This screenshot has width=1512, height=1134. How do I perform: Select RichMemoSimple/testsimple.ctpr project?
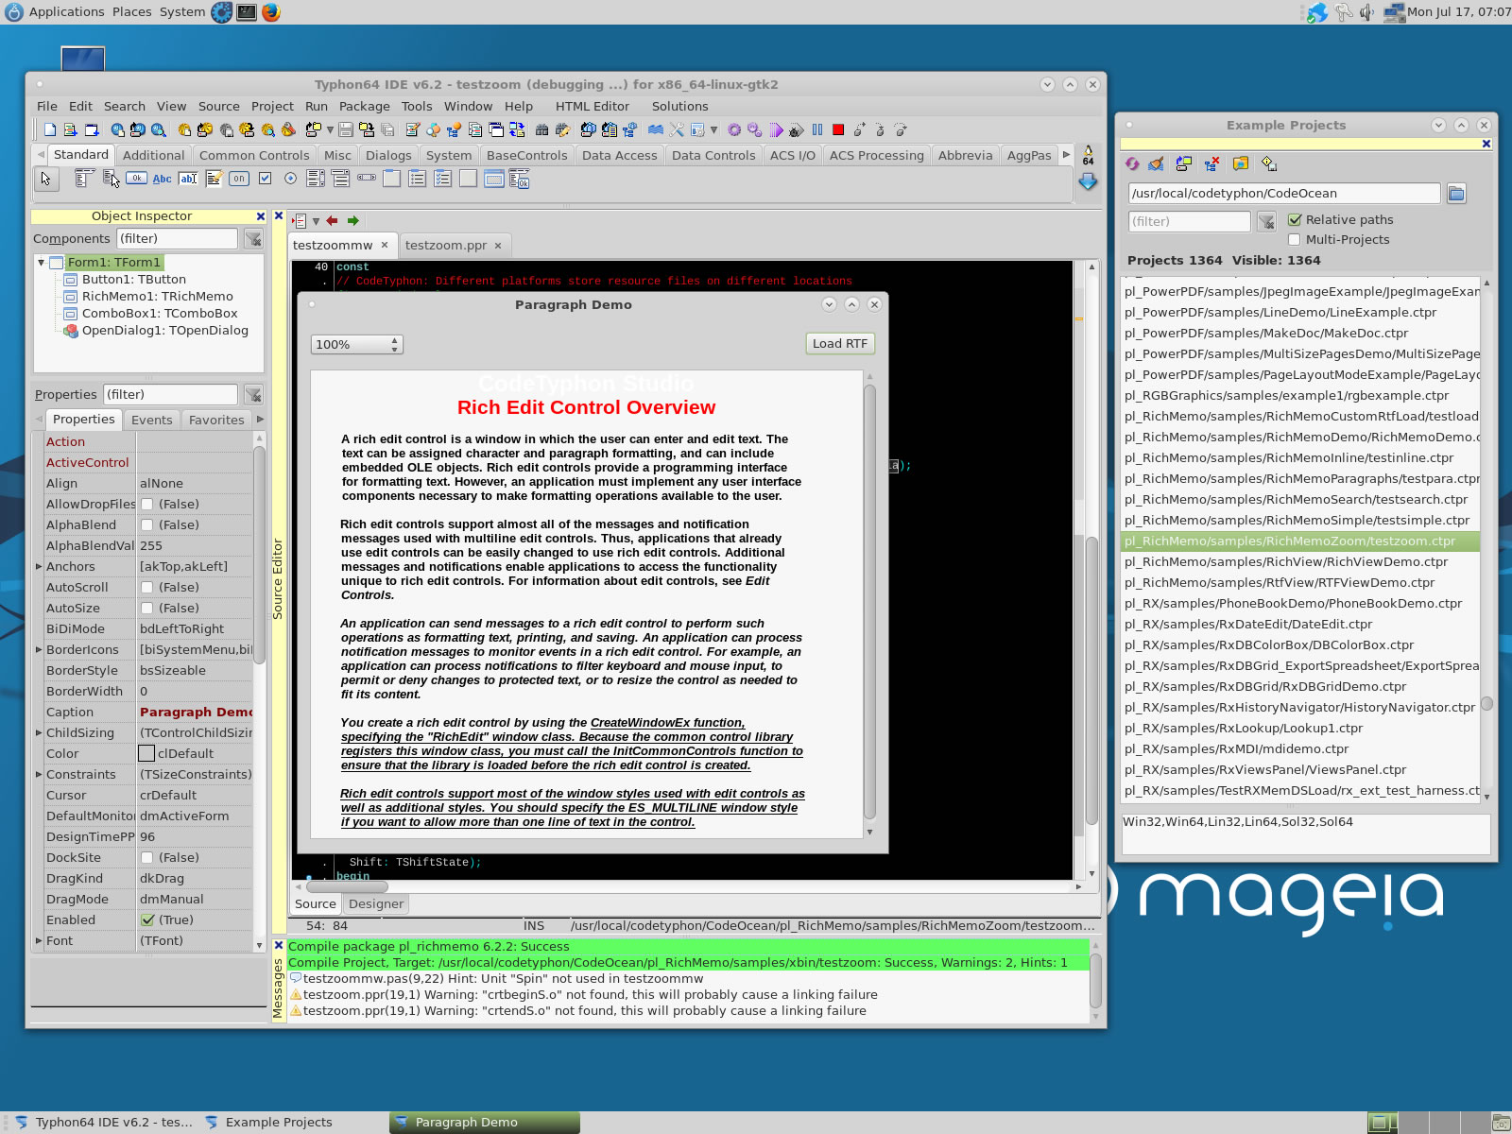coord(1300,520)
